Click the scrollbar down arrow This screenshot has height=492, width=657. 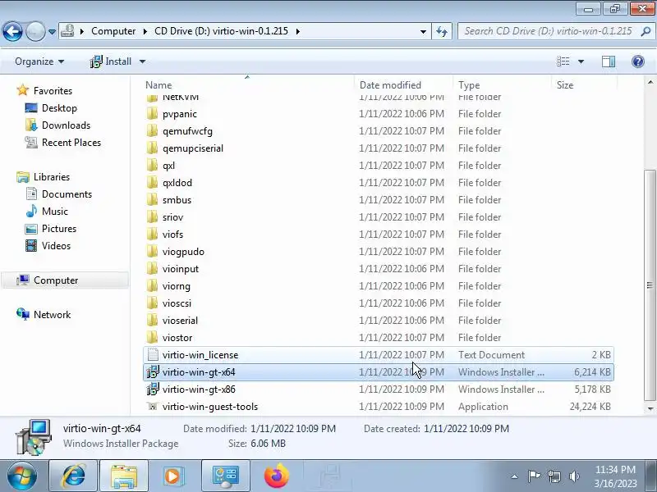650,408
